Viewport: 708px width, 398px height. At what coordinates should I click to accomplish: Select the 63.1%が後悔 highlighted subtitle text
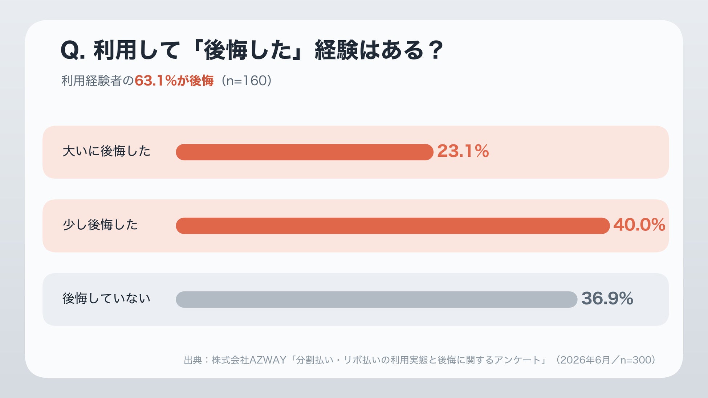(x=174, y=81)
